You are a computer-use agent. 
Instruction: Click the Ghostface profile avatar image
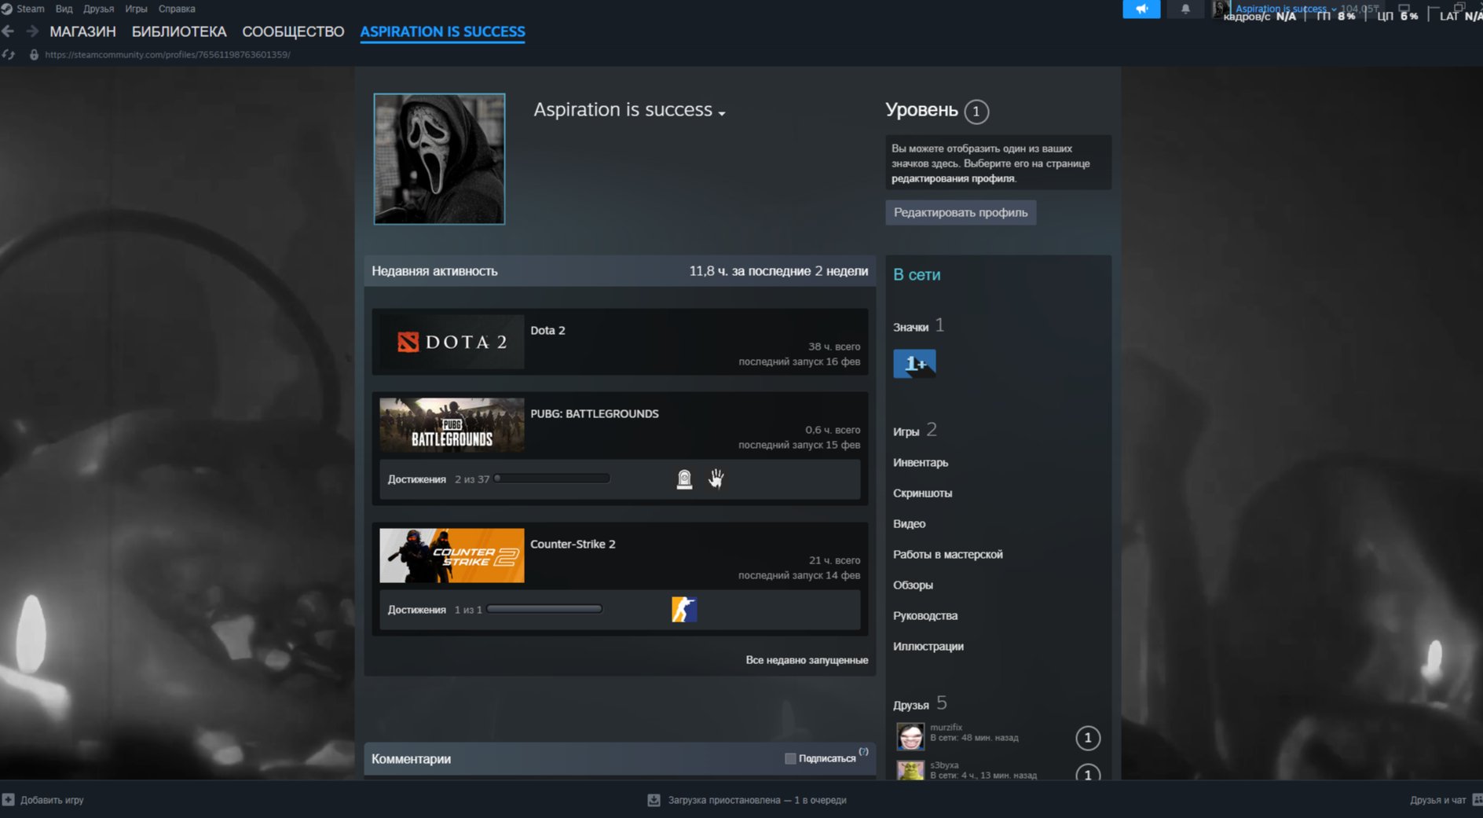click(439, 159)
